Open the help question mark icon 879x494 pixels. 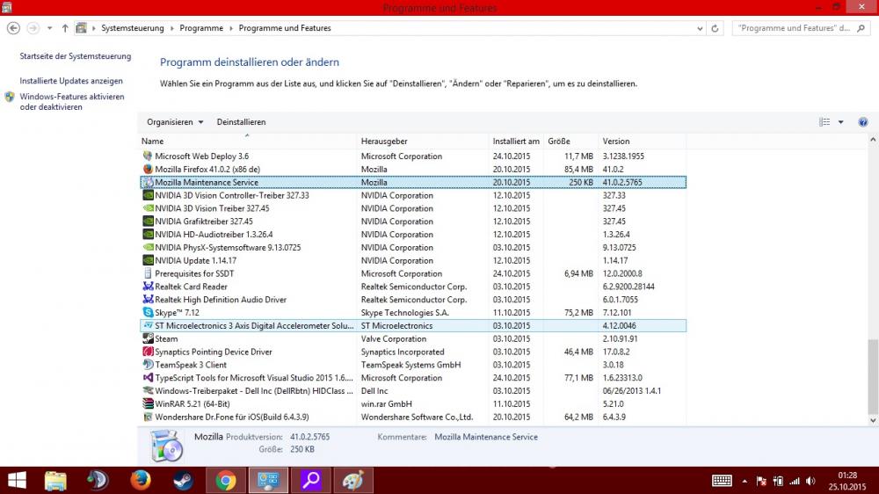click(x=863, y=122)
